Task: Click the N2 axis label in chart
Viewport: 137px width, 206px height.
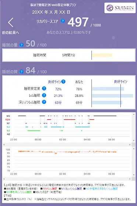Action: tap(8, 127)
